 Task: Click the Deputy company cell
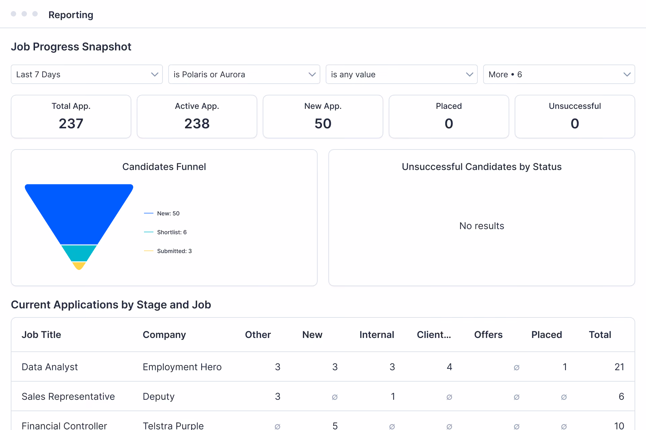point(158,396)
